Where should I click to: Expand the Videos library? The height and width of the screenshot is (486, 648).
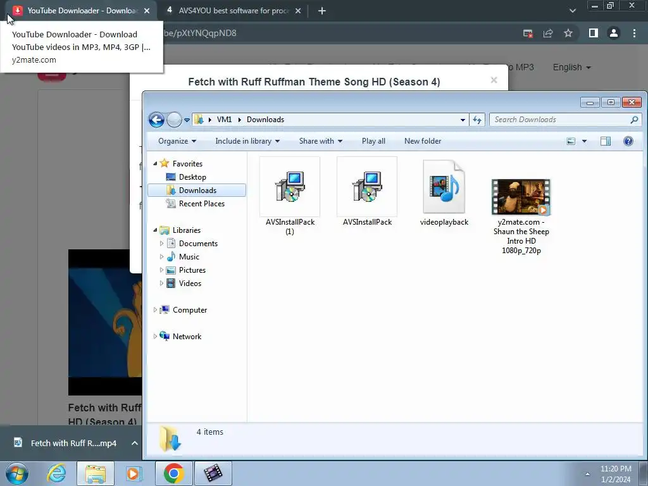(x=161, y=283)
